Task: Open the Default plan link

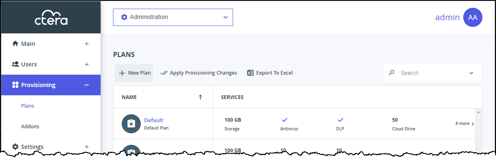Action: coord(154,120)
